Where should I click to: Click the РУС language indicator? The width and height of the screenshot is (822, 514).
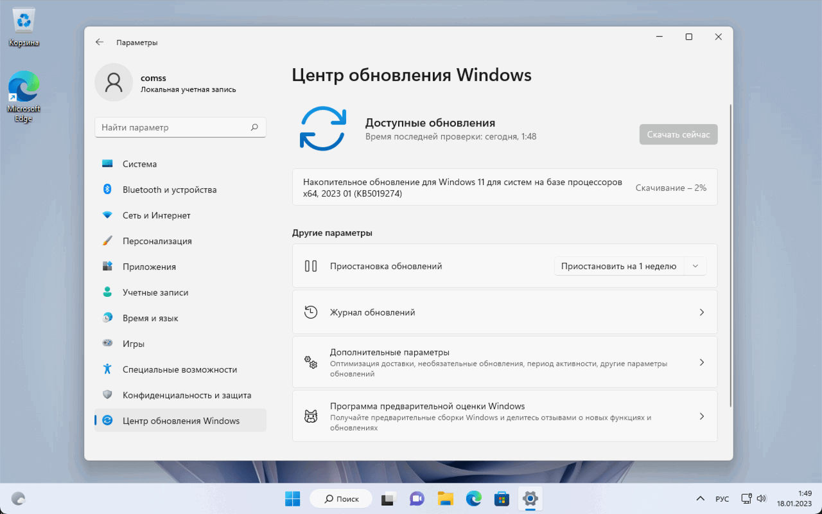pyautogui.click(x=722, y=499)
